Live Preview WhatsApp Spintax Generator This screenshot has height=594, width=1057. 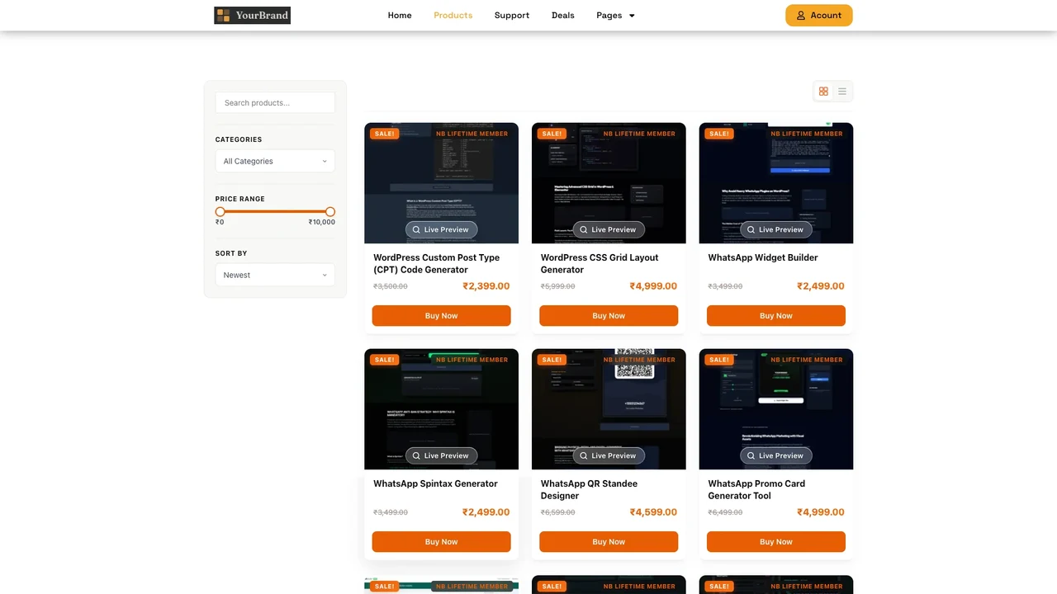[x=441, y=456]
